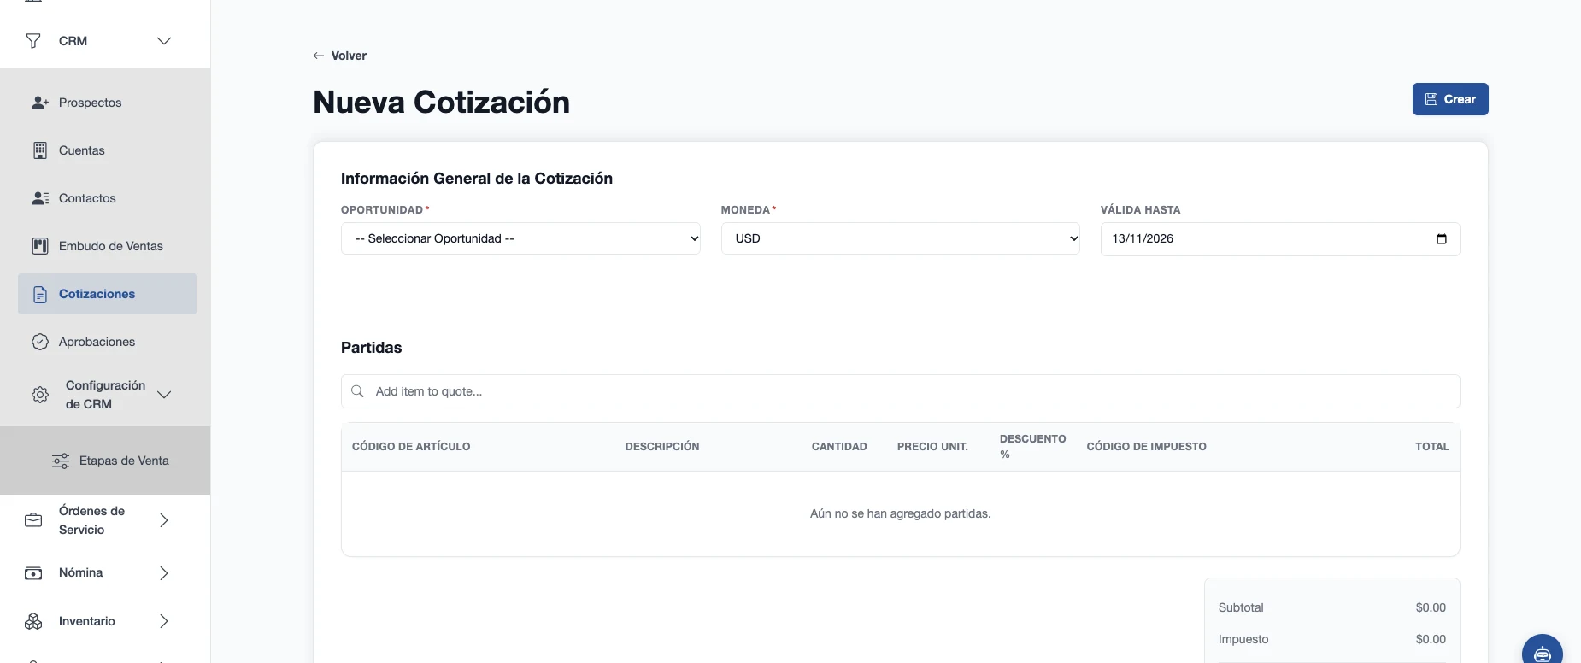Click the Configuración de CRM gear icon
The height and width of the screenshot is (663, 1581).
pos(40,395)
